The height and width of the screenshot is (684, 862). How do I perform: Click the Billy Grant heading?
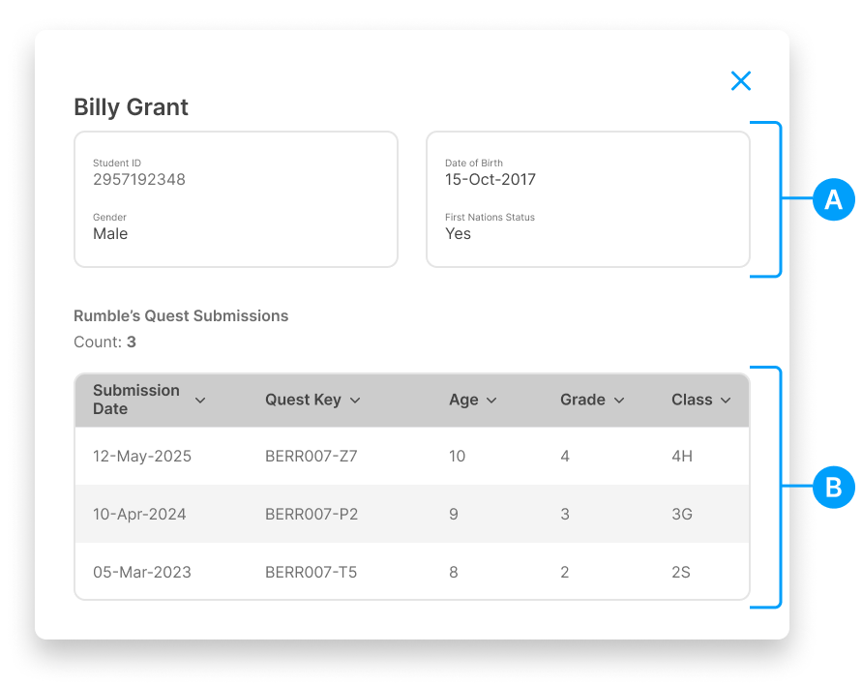(132, 106)
